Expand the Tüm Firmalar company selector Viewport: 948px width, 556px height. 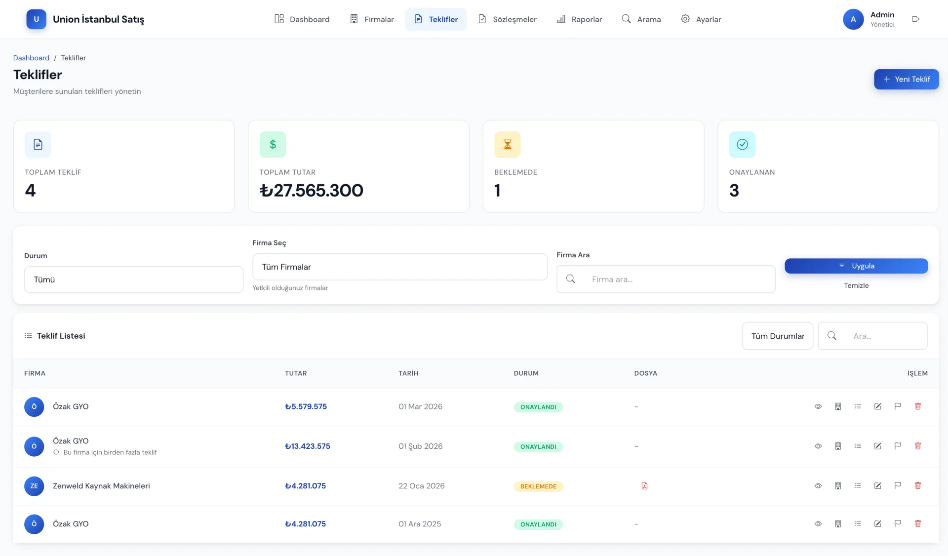399,267
